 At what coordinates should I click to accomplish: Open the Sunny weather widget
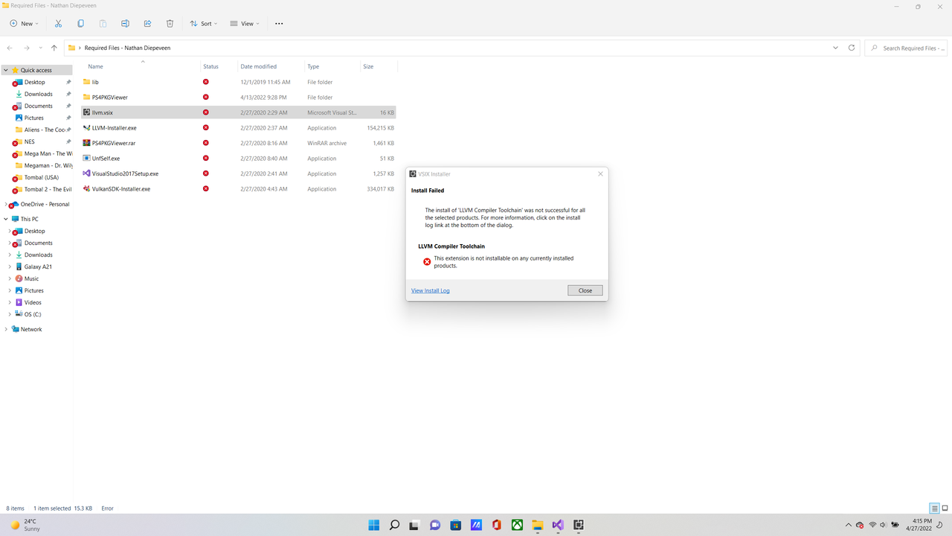(25, 525)
